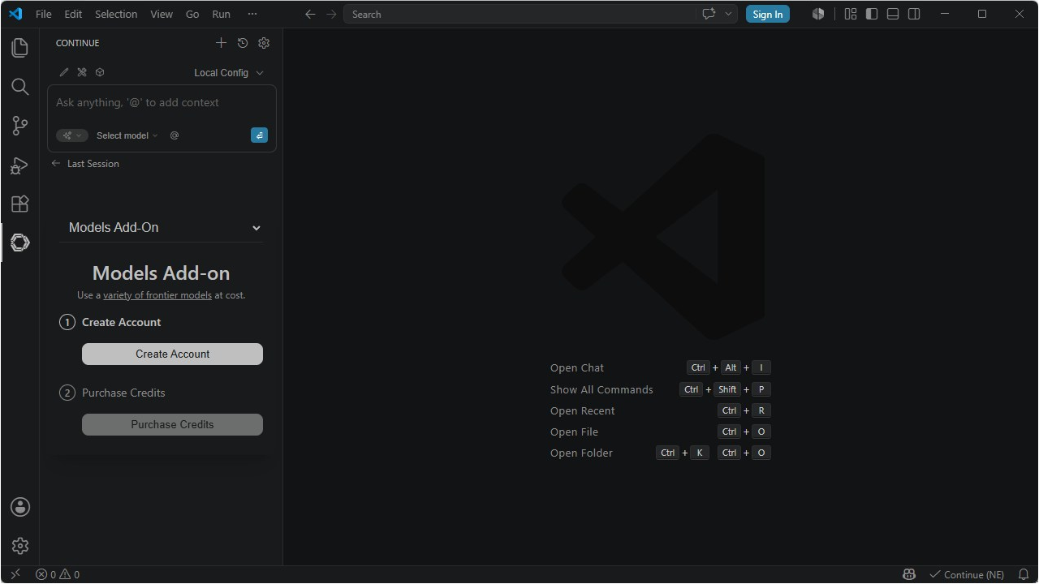Click the Continue icon in title bar
This screenshot has height=584, width=1039.
(818, 14)
